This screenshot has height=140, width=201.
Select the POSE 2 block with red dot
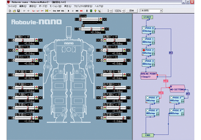click(x=148, y=52)
